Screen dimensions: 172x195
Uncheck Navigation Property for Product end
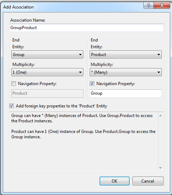click(92, 84)
